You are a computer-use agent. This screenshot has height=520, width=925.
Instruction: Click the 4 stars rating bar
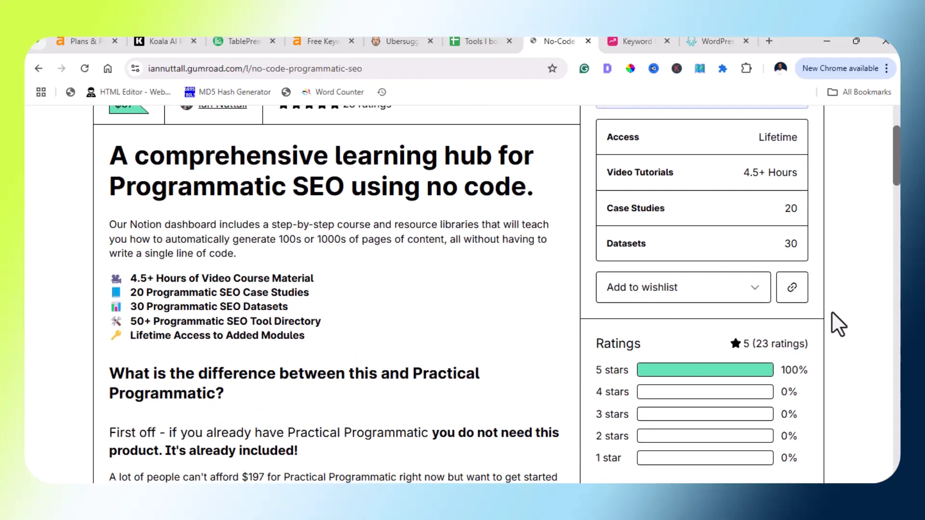click(705, 392)
